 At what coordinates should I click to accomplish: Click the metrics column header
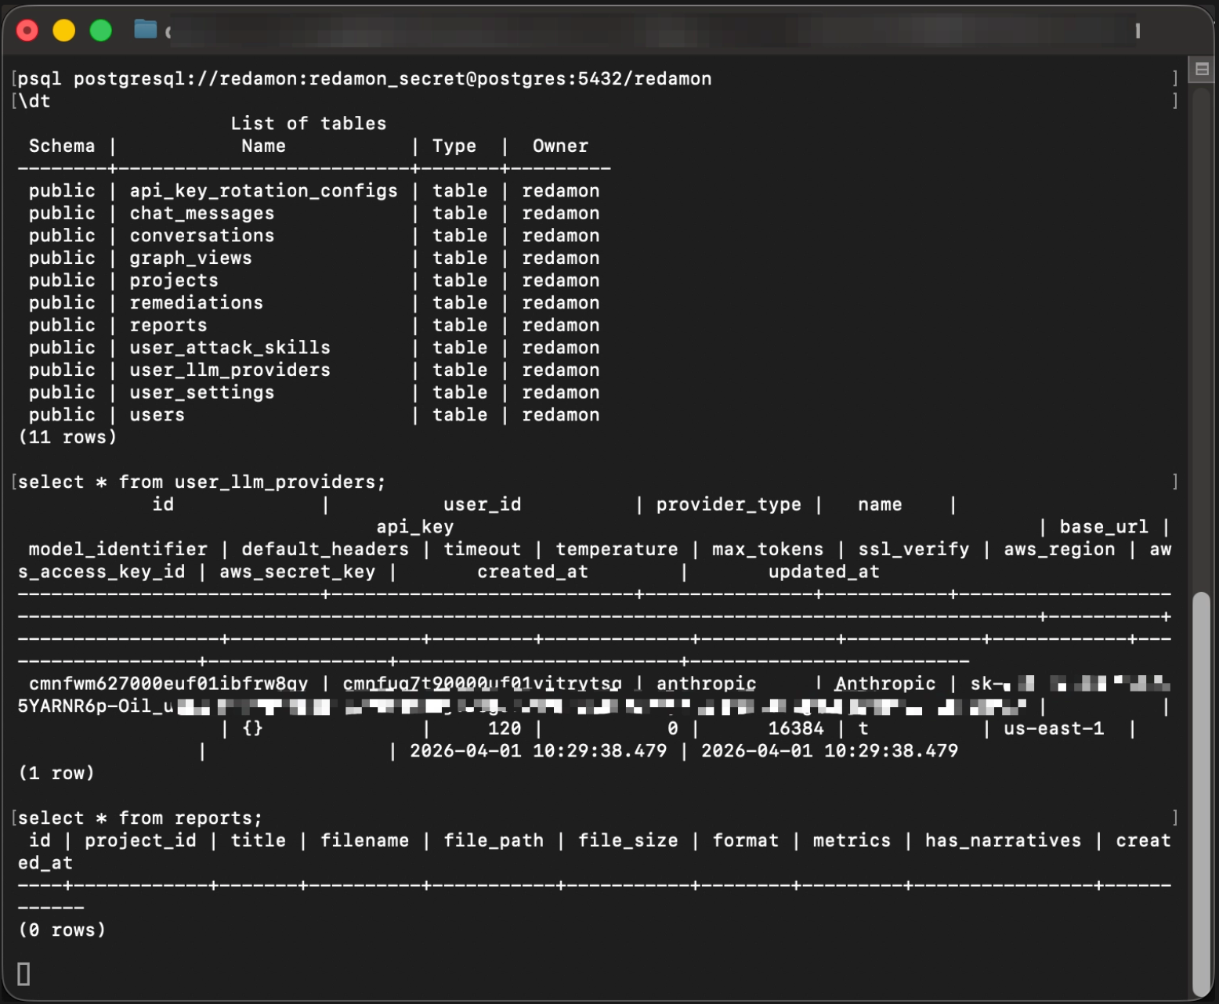coord(852,841)
